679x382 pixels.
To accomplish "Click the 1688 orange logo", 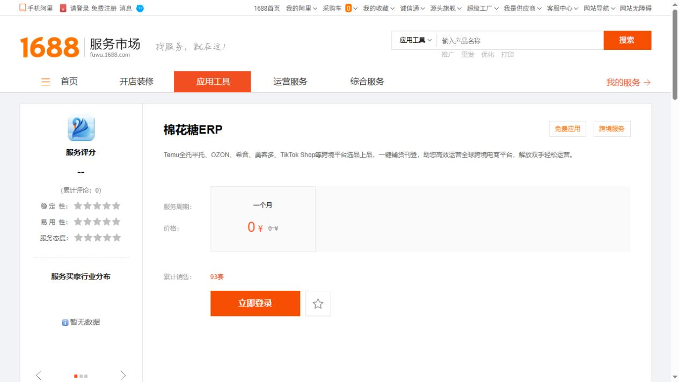I will point(50,47).
